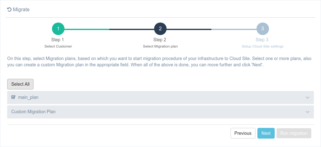Click the green progress bar segment

pyautogui.click(x=87, y=29)
